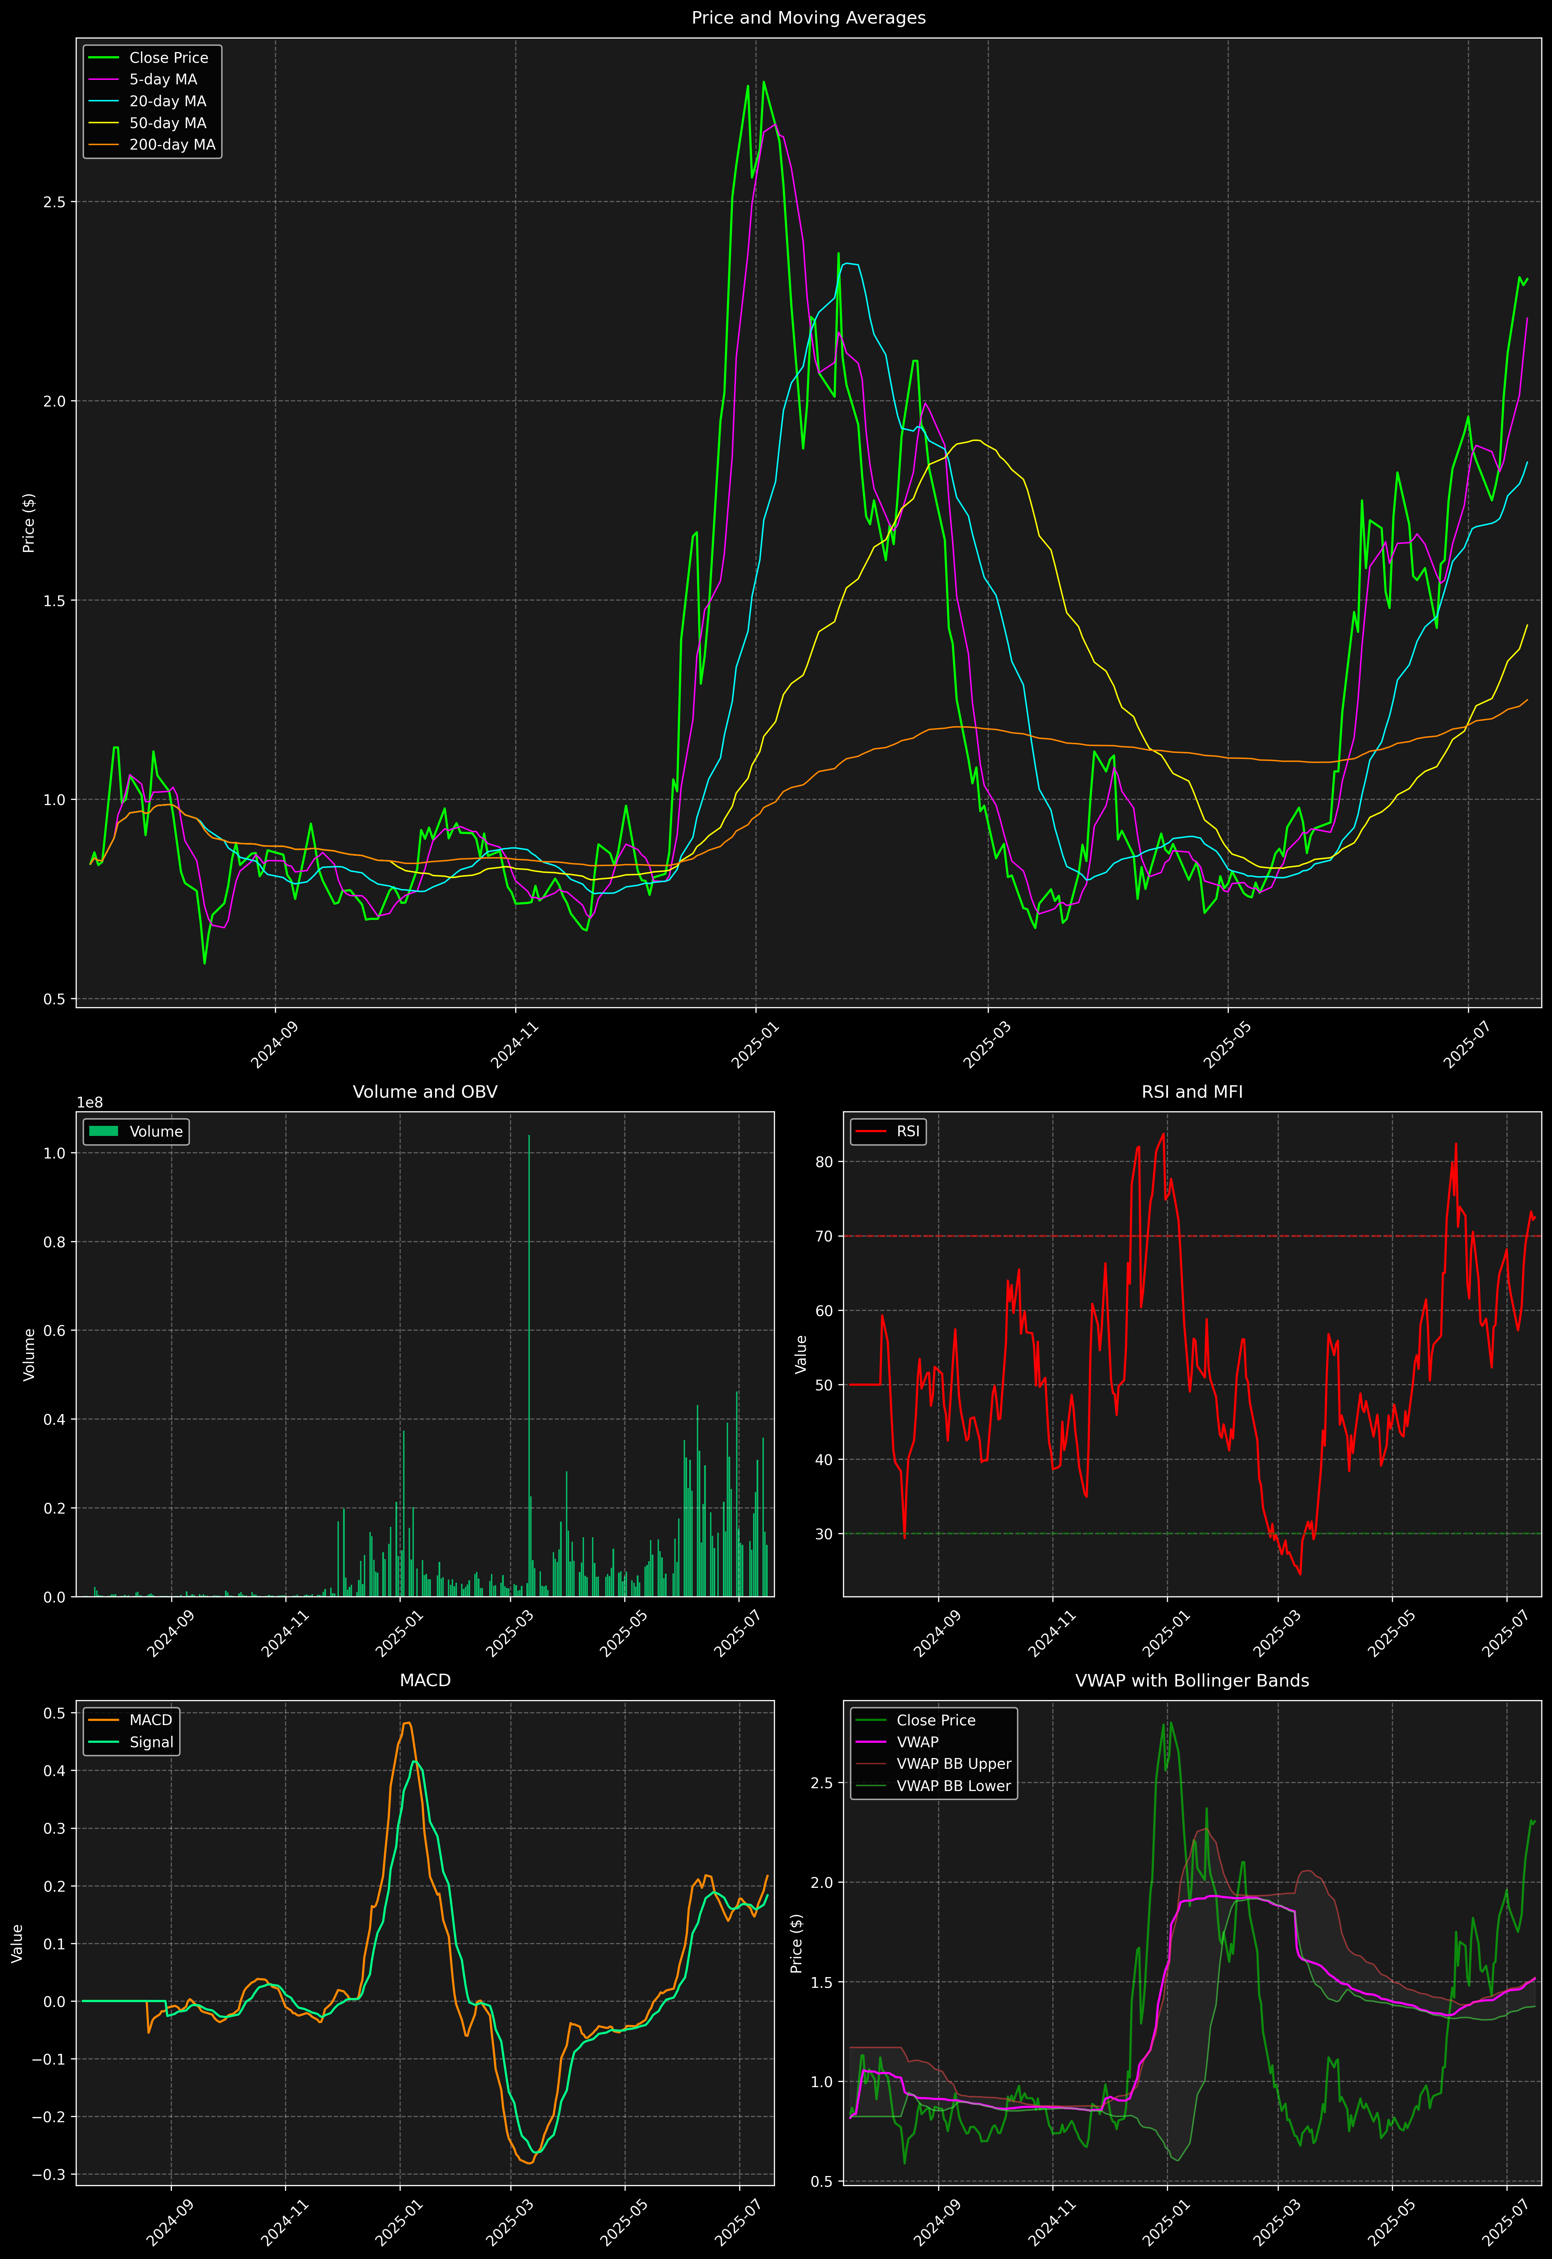Select the 'RSI' legend entry
This screenshot has width=1552, height=2259.
[908, 1131]
